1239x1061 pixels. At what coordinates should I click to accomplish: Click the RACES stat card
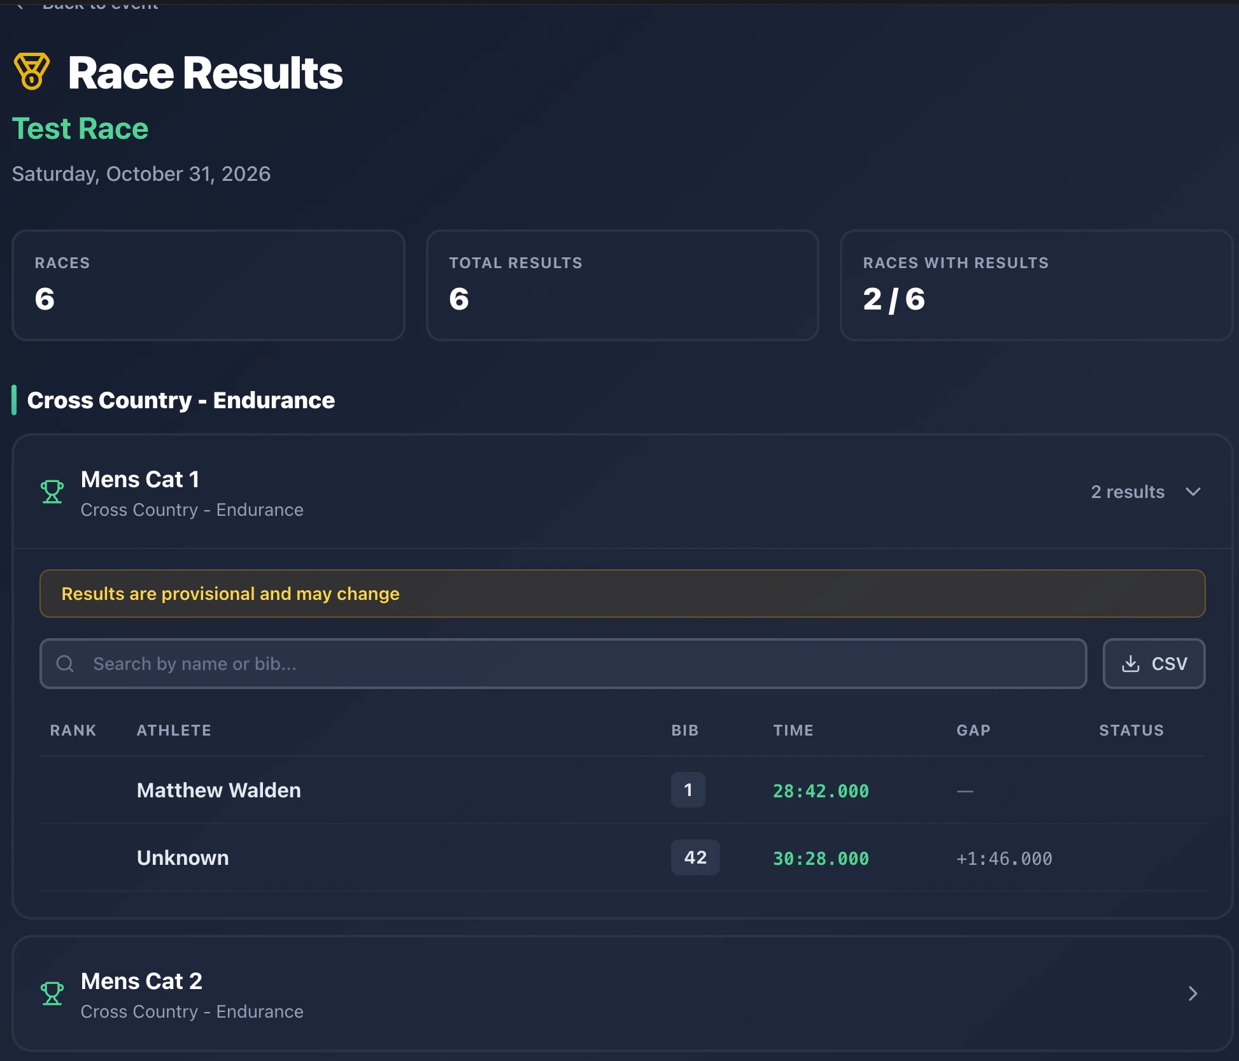[x=208, y=285]
